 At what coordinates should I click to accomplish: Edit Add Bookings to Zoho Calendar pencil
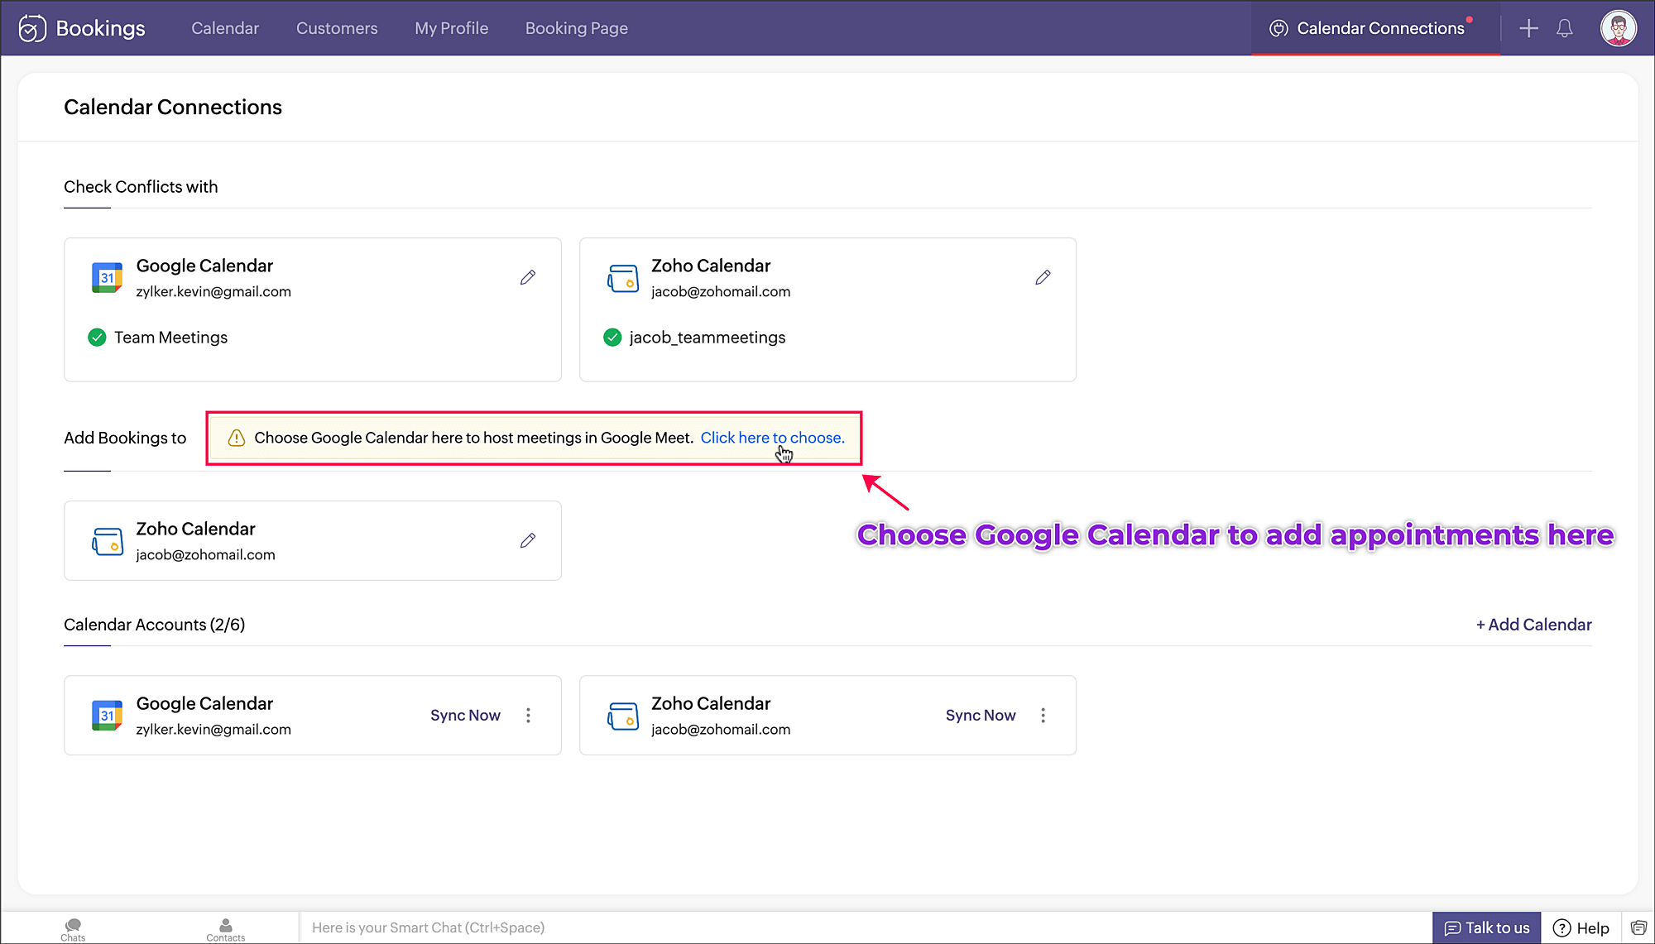(528, 540)
